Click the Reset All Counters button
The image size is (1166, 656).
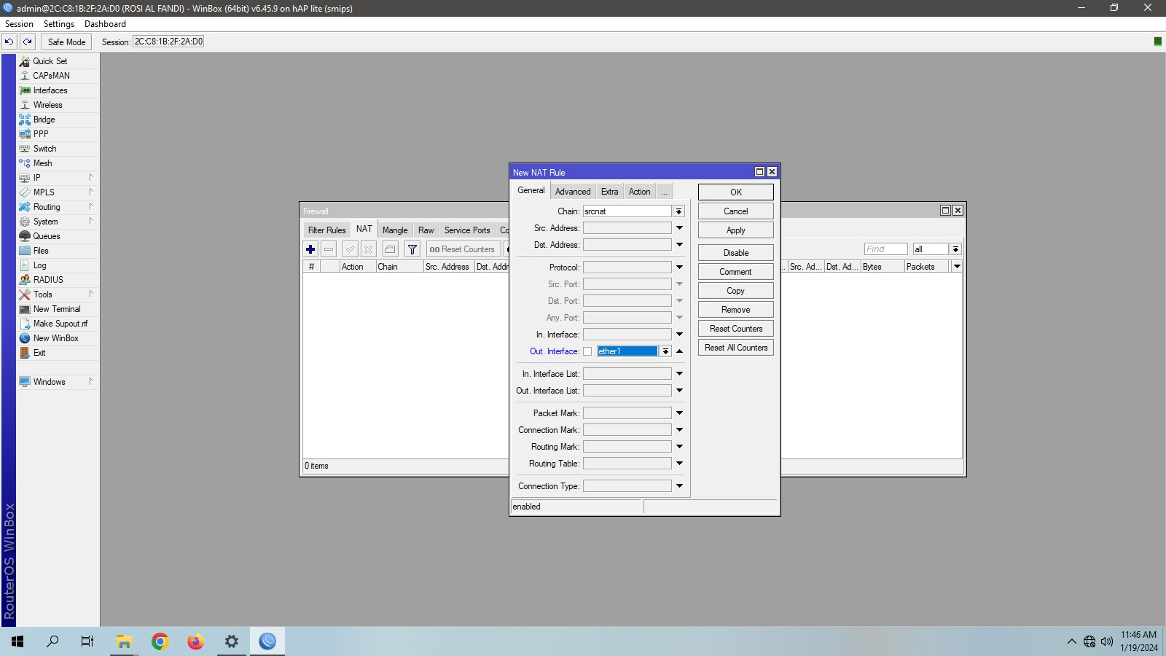[x=736, y=348]
